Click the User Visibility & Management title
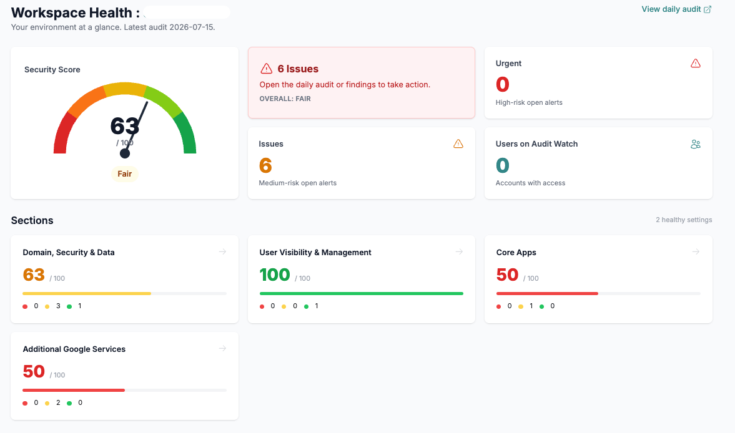735x433 pixels. pos(315,252)
